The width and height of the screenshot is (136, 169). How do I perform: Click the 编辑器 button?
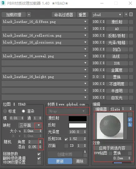[101, 109]
